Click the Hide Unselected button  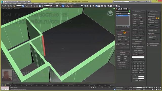[138, 41]
